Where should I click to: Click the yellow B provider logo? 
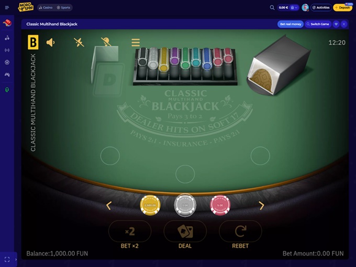click(33, 42)
